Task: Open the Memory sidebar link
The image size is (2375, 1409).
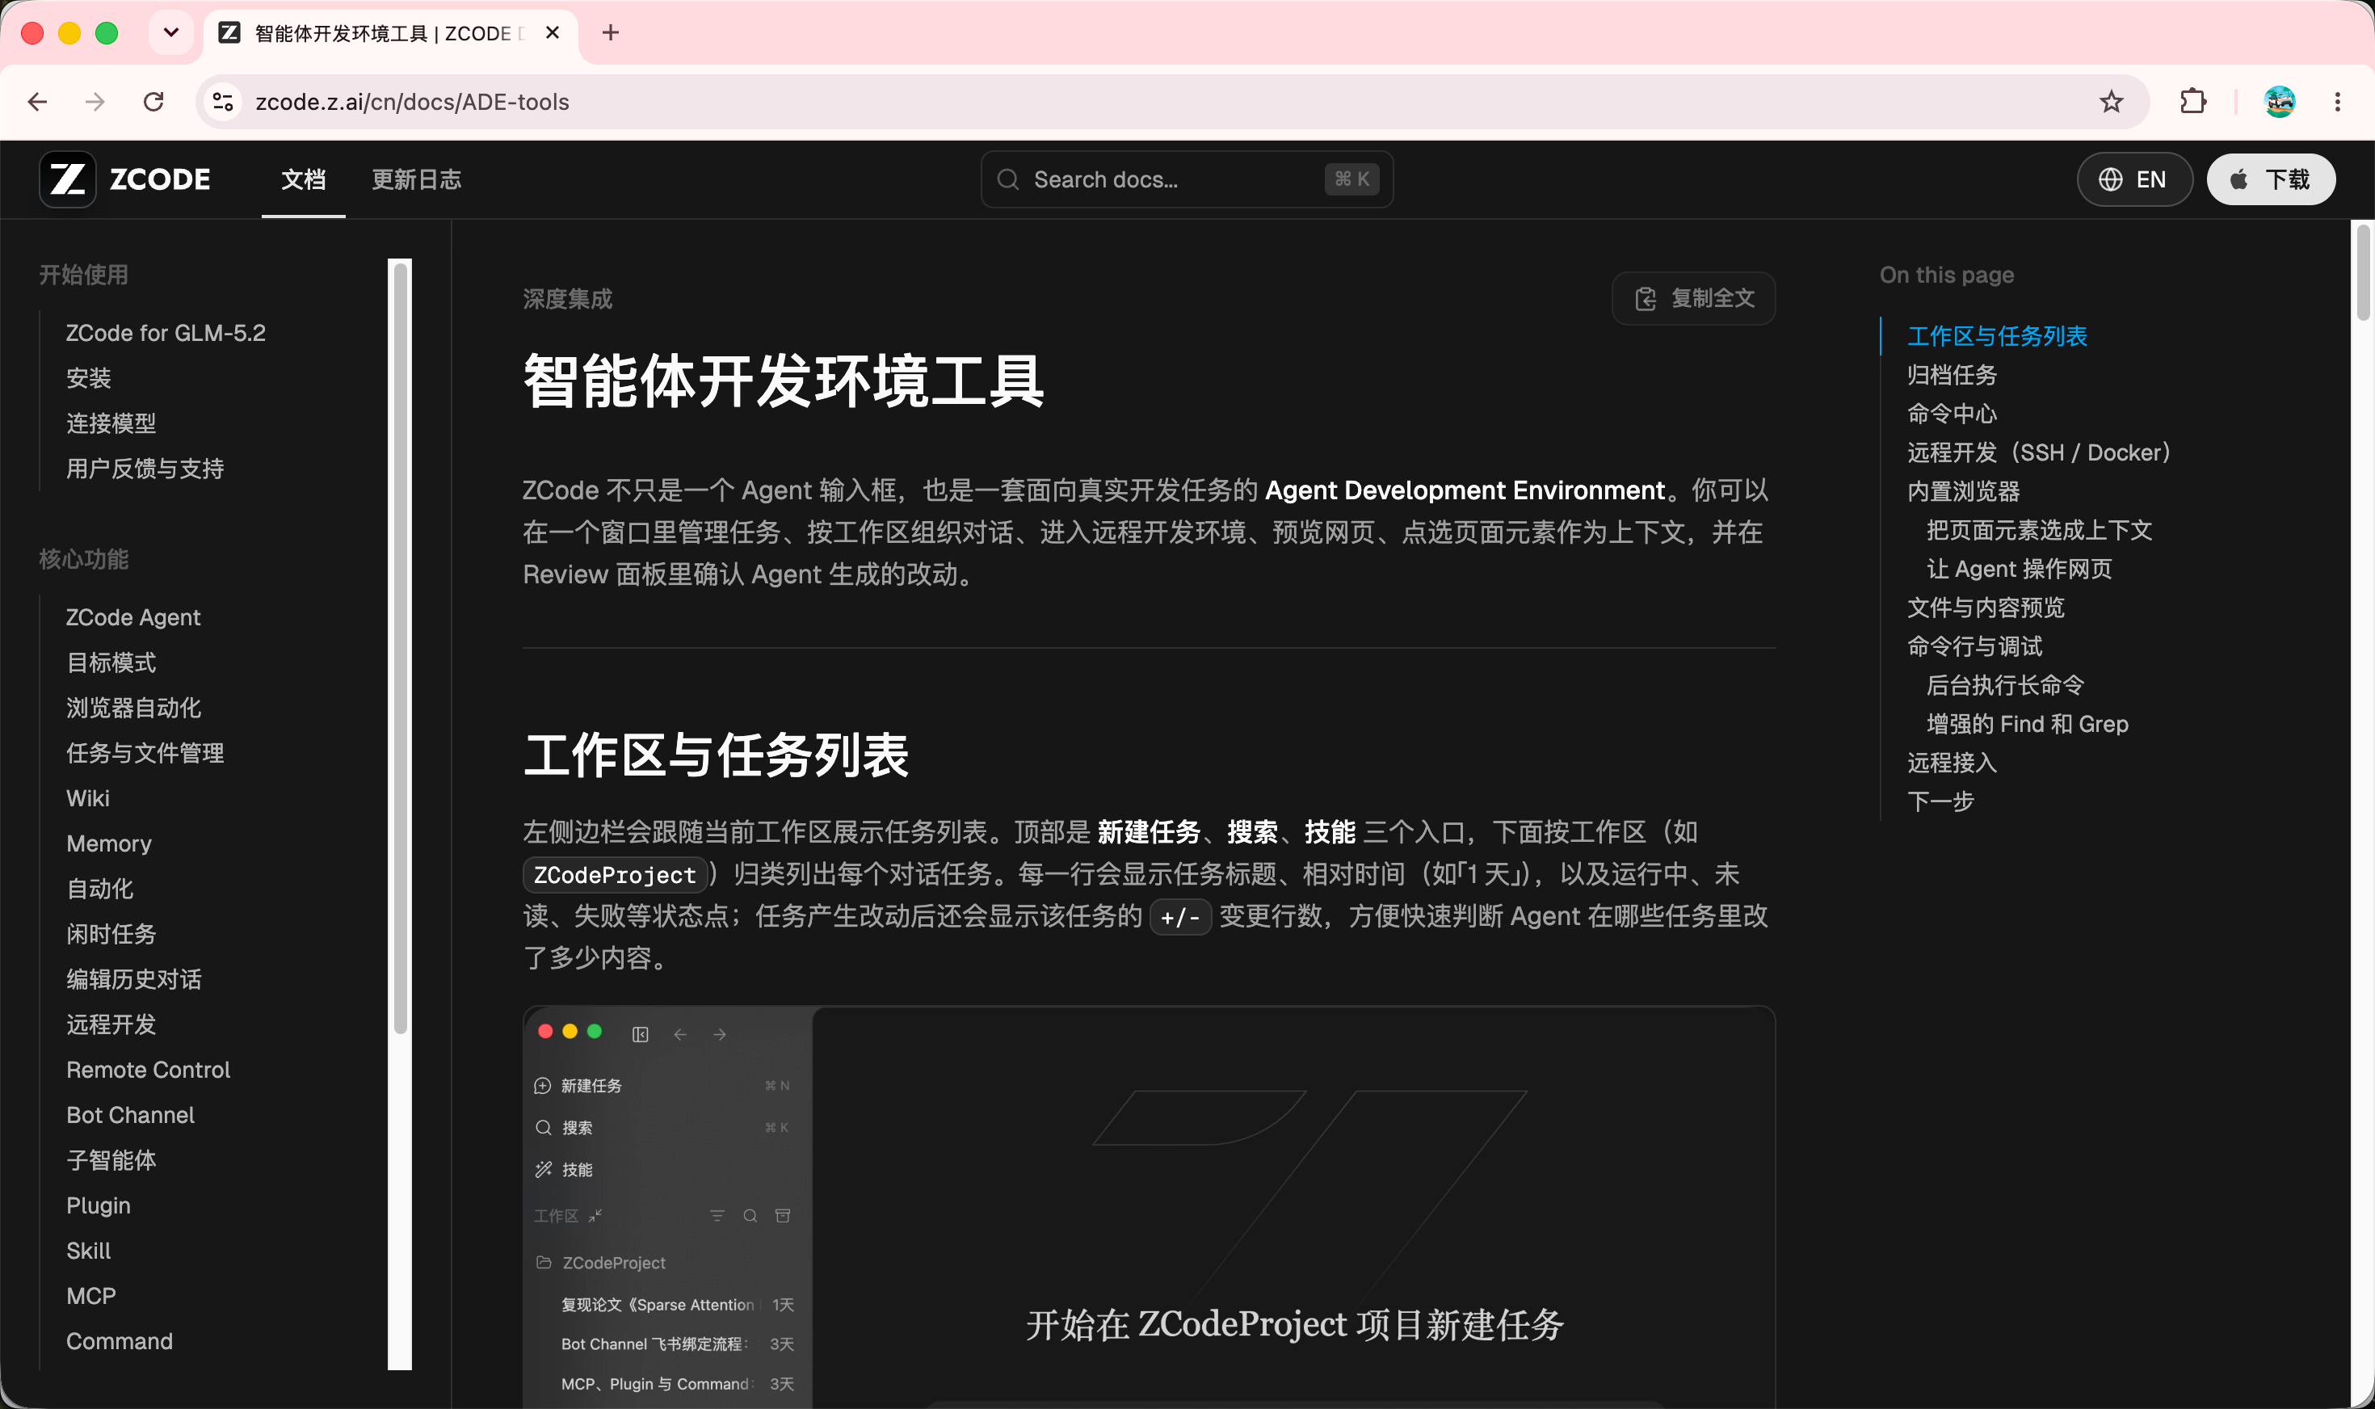Action: click(x=109, y=844)
